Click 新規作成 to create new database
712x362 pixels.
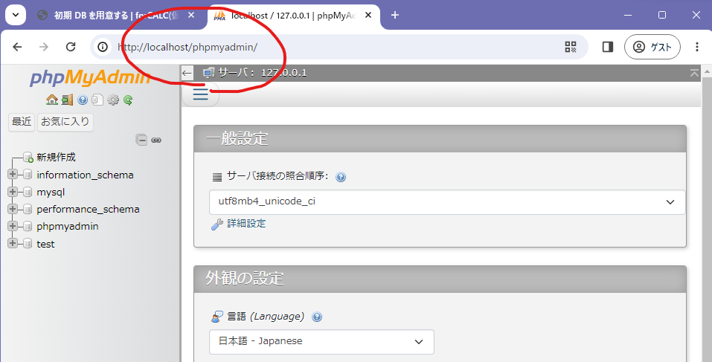click(x=56, y=157)
